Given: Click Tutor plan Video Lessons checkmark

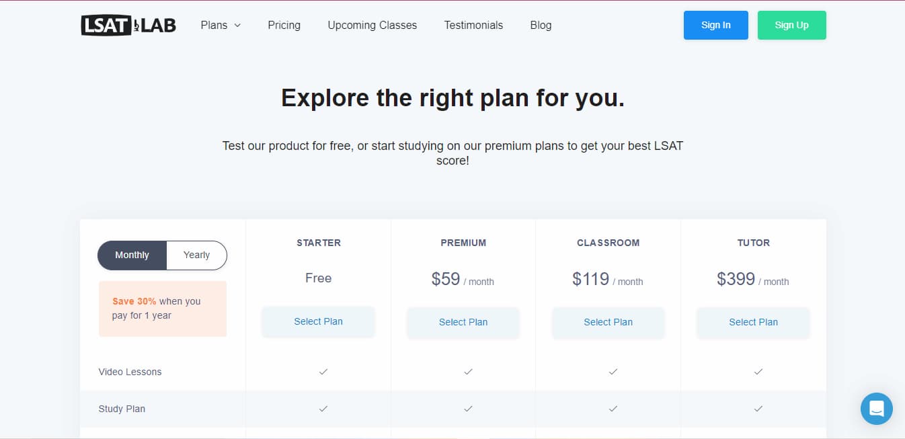Looking at the screenshot, I should 758,371.
